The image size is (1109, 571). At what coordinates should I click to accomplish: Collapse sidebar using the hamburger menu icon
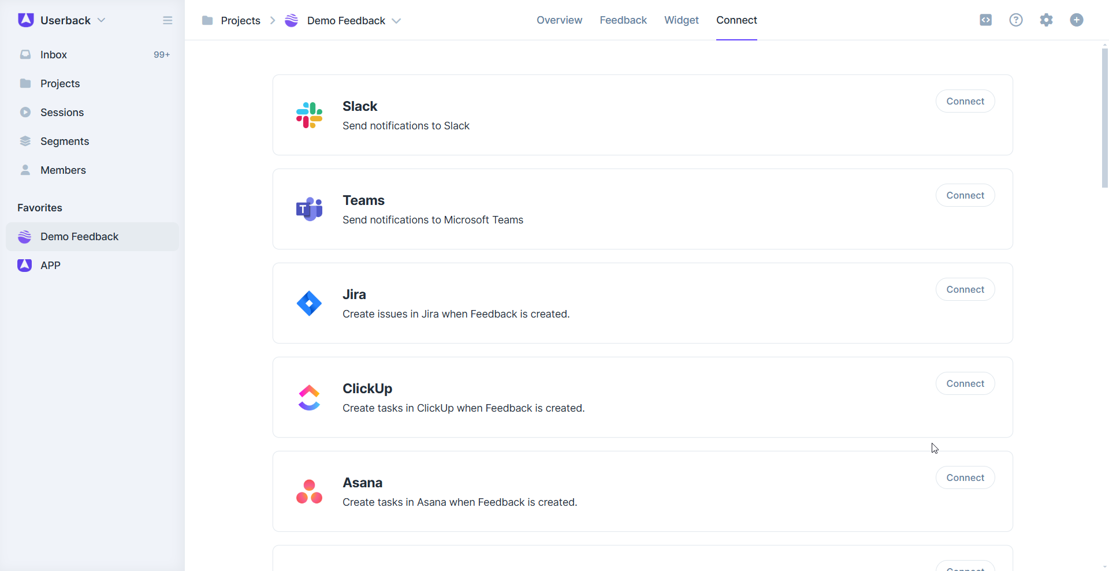pyautogui.click(x=168, y=20)
